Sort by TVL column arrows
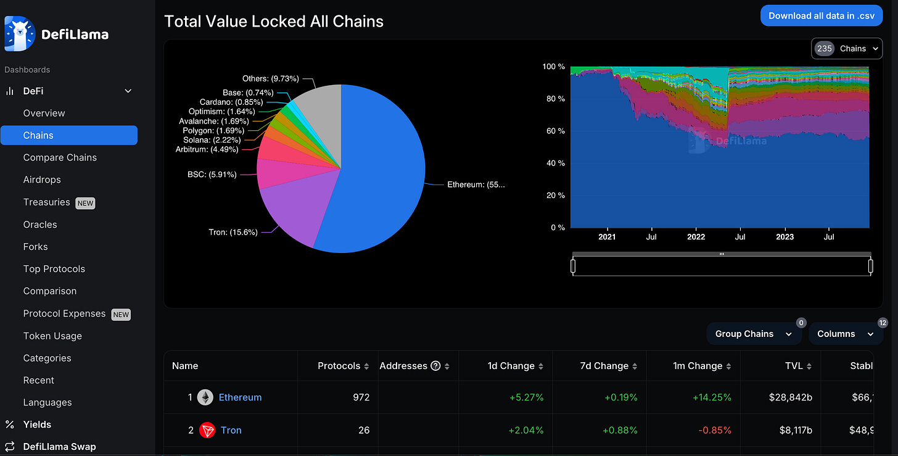898x456 pixels. point(809,367)
